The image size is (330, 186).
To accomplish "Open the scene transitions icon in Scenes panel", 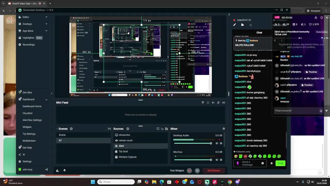I will [109, 129].
